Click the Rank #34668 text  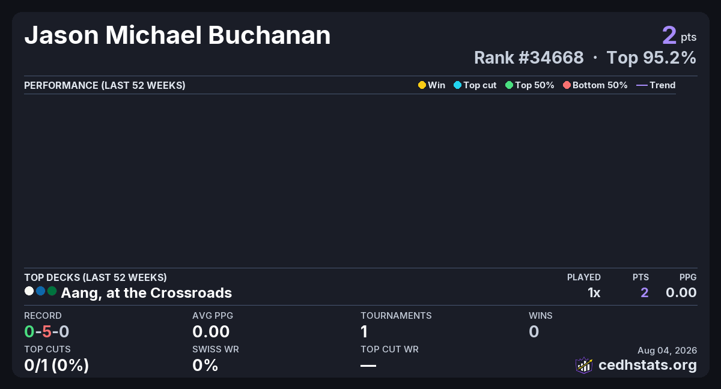pyautogui.click(x=529, y=58)
